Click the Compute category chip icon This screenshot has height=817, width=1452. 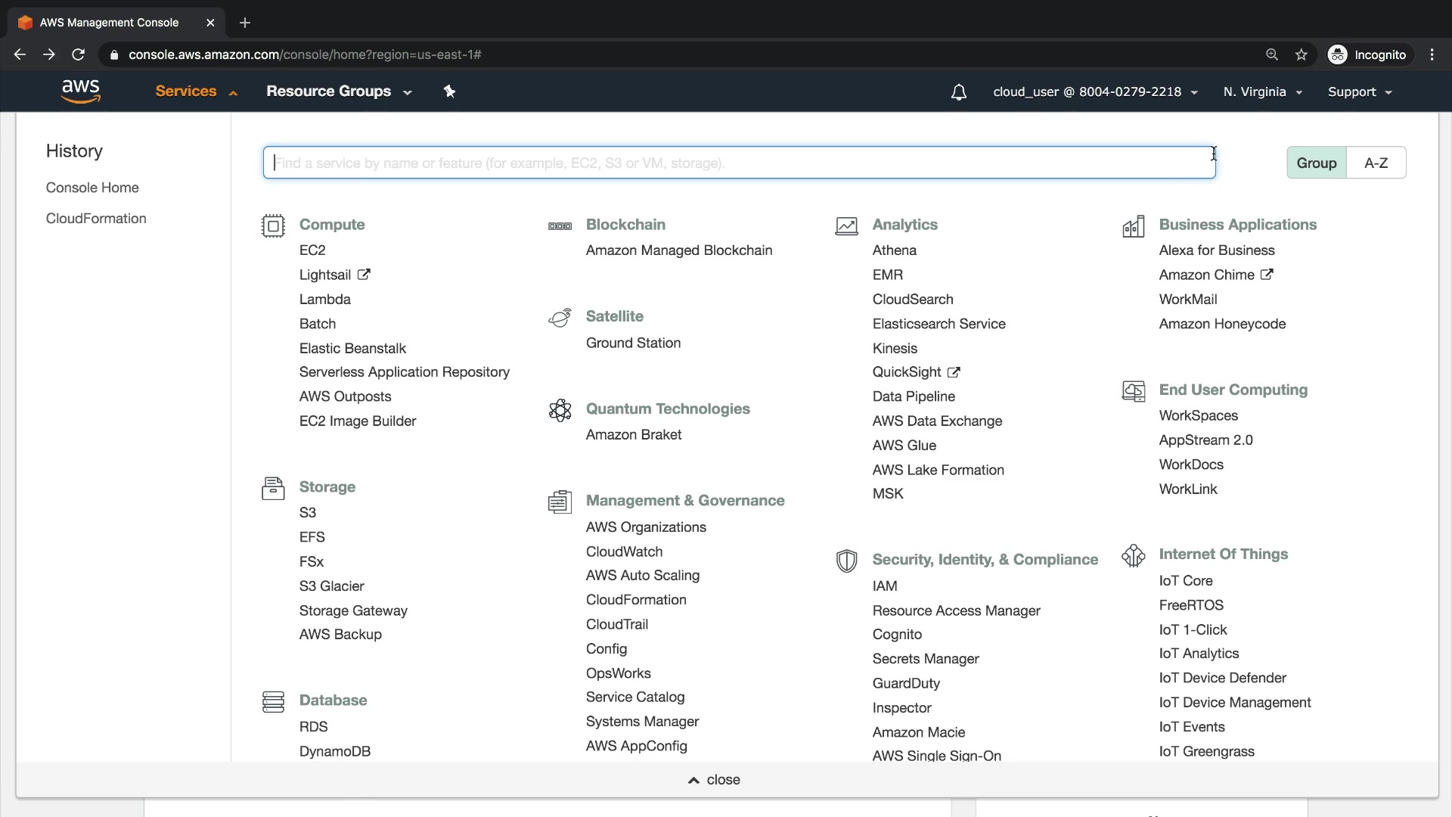coord(273,226)
